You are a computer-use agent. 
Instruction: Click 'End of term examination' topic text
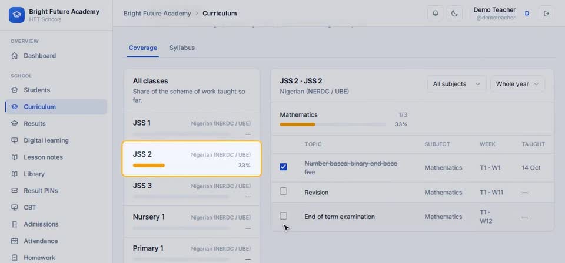pyautogui.click(x=340, y=217)
